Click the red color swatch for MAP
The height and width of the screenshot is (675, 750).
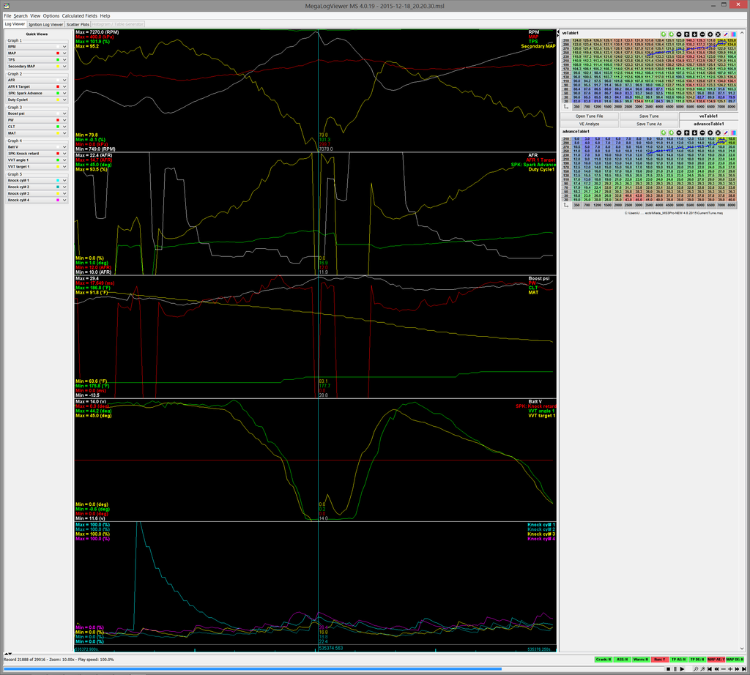click(x=58, y=53)
